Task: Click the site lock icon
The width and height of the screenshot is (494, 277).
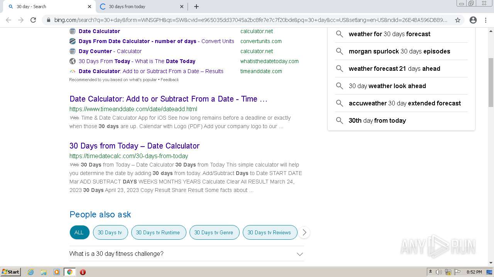Action: (x=48, y=20)
